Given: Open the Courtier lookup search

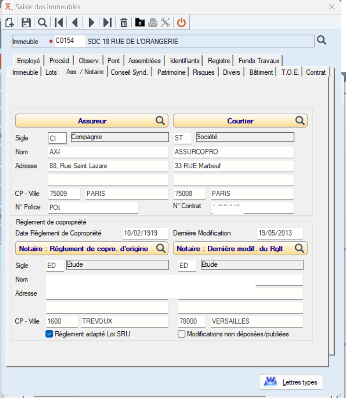Looking at the screenshot, I should coord(300,121).
